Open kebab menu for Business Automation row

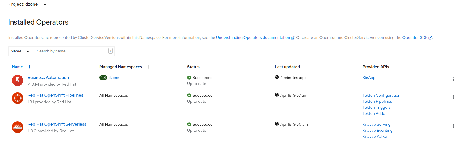pos(453,79)
